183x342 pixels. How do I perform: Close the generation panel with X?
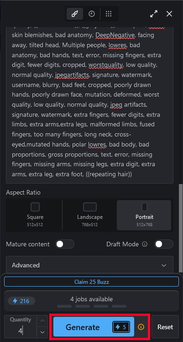[169, 14]
